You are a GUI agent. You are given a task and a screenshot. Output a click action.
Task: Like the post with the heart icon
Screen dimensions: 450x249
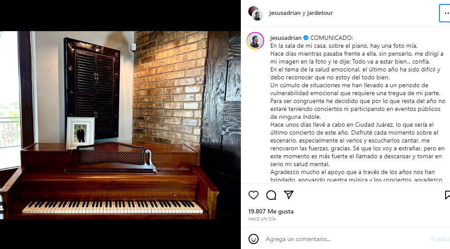[x=254, y=195]
